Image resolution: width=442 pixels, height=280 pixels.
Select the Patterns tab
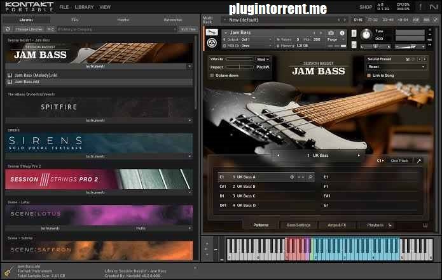coord(261,225)
